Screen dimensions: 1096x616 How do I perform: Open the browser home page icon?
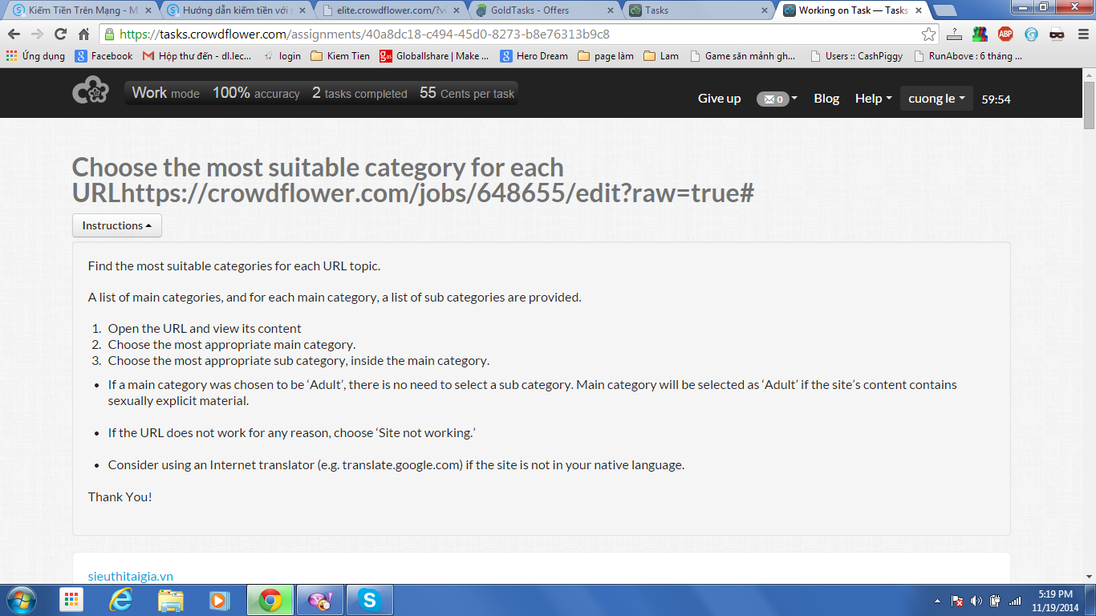83,34
